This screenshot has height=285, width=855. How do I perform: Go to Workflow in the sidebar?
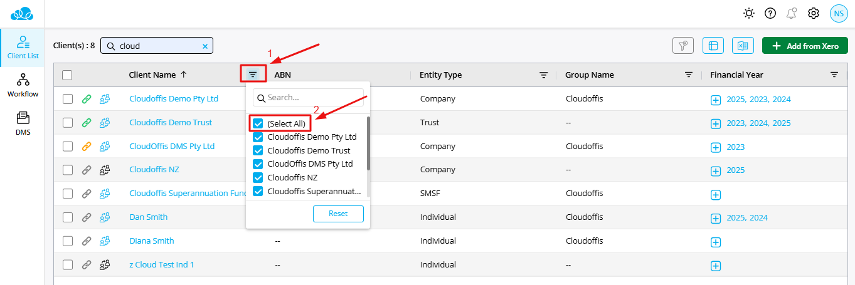(x=23, y=85)
